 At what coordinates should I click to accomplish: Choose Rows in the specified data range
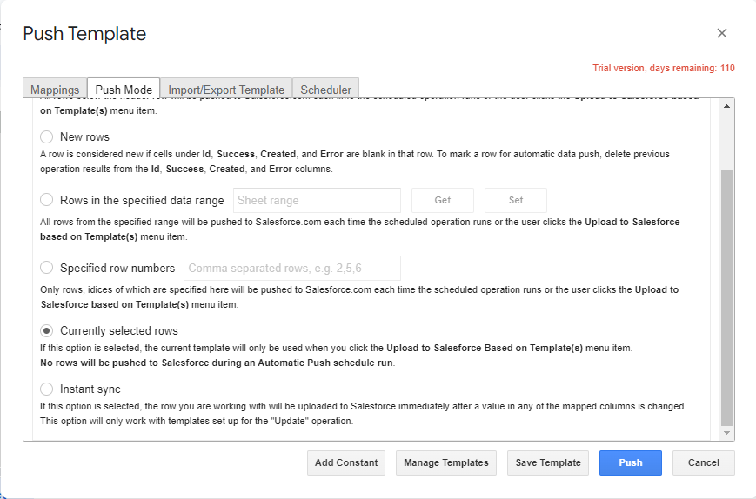pyautogui.click(x=47, y=200)
